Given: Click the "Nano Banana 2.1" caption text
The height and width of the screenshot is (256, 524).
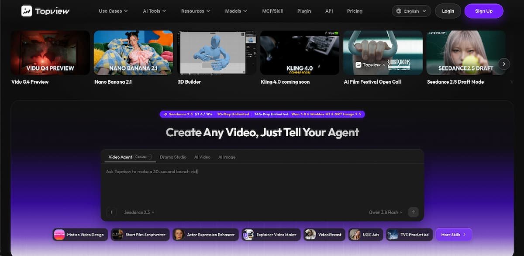Looking at the screenshot, I should (114, 82).
